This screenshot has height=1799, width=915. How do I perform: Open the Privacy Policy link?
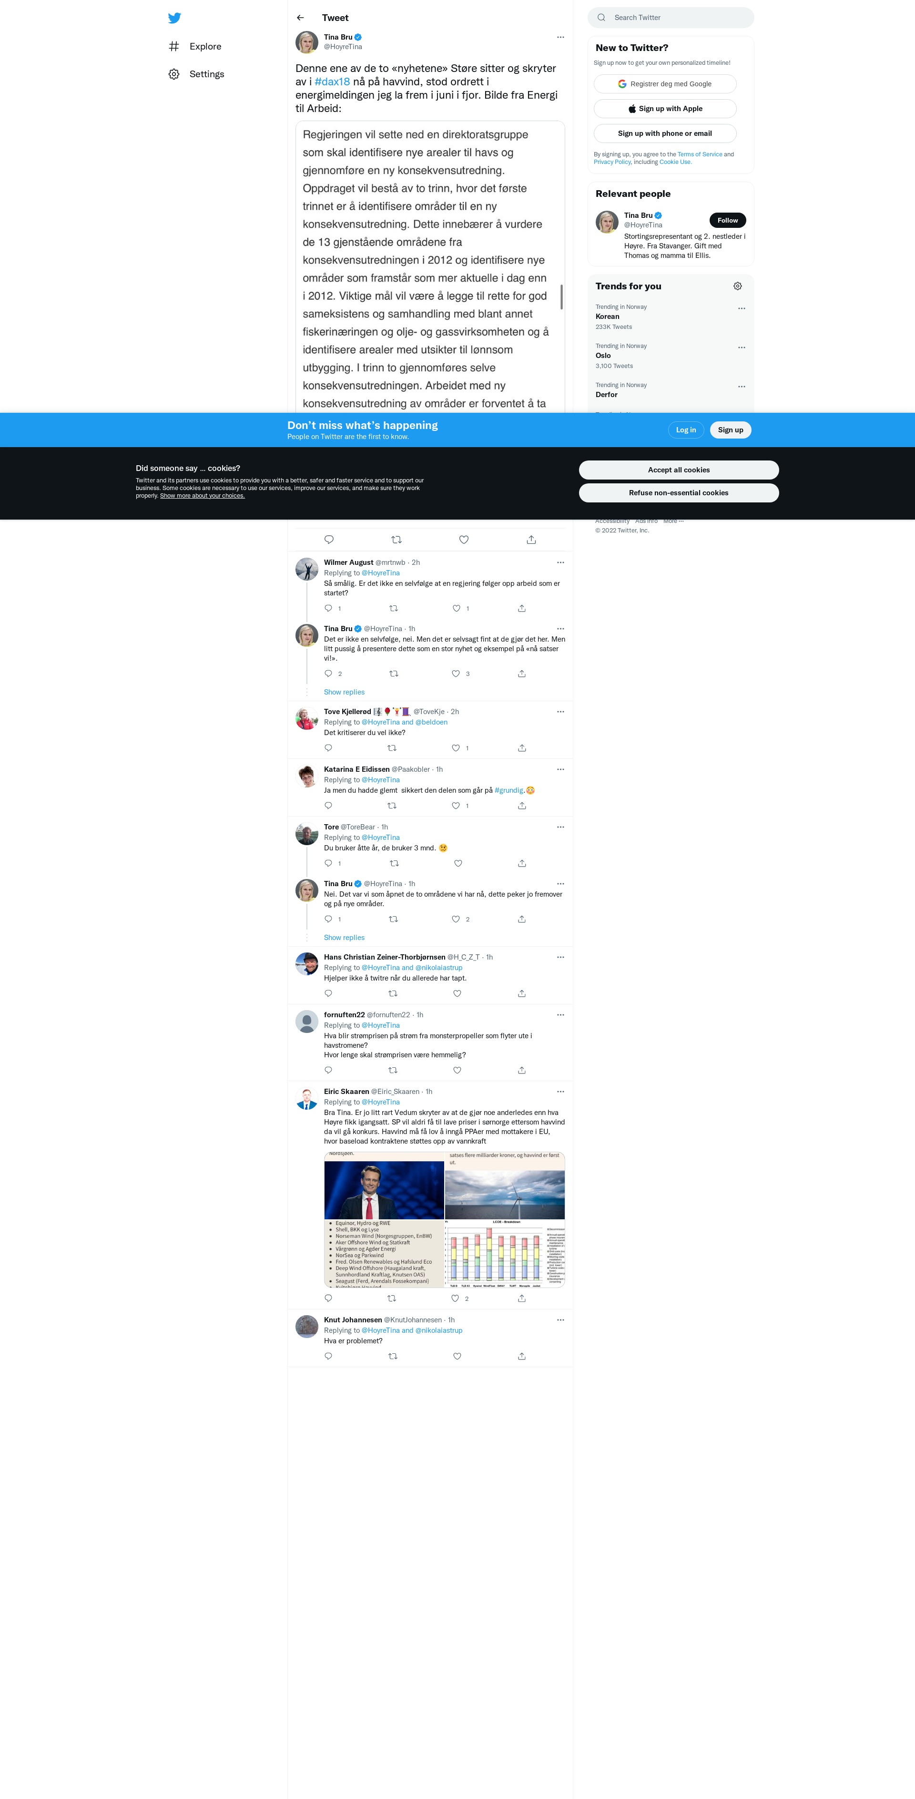tap(612, 162)
